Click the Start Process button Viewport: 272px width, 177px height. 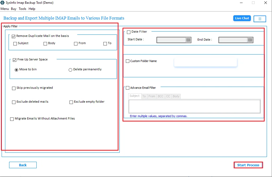tap(248, 165)
